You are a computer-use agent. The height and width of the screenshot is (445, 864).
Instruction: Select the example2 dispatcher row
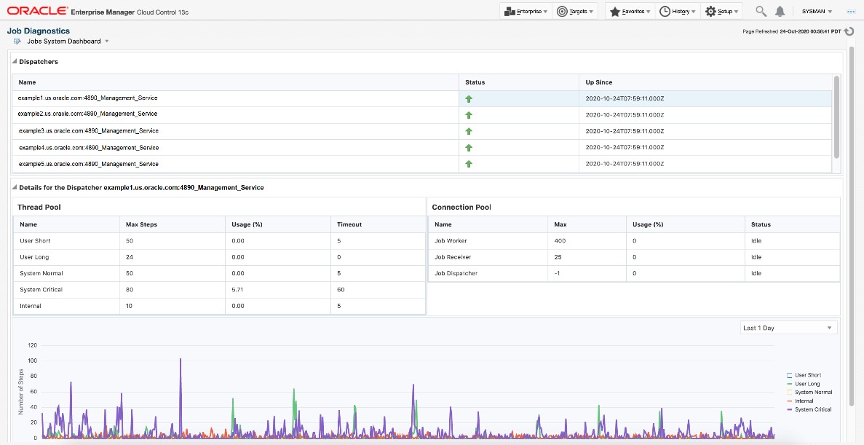(x=87, y=114)
